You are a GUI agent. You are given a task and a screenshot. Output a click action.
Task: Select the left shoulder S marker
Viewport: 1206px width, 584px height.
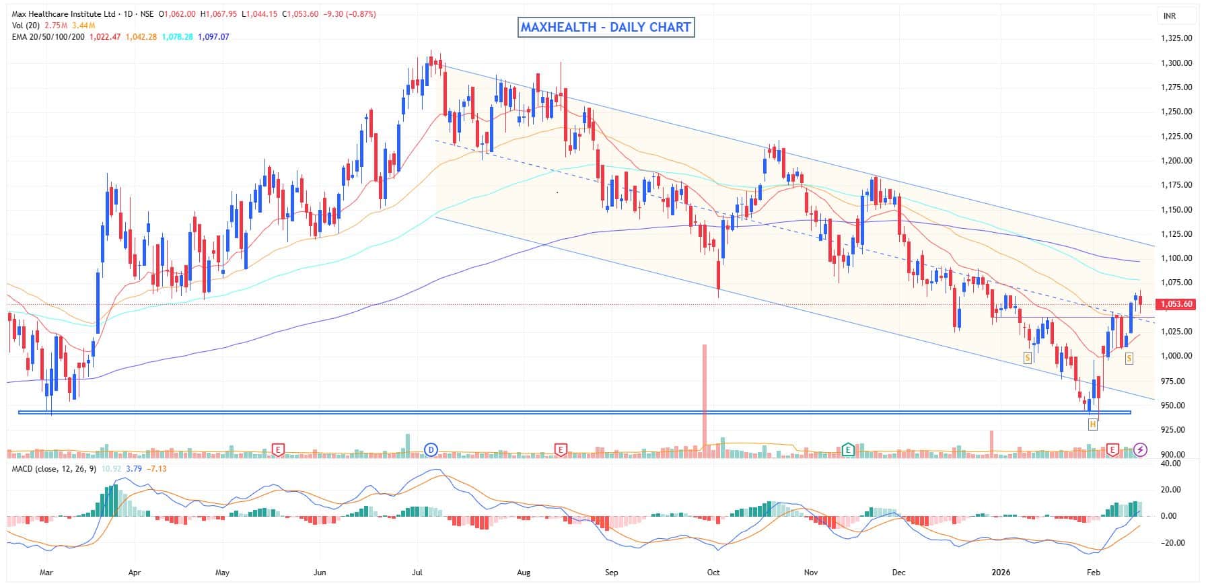click(1028, 358)
